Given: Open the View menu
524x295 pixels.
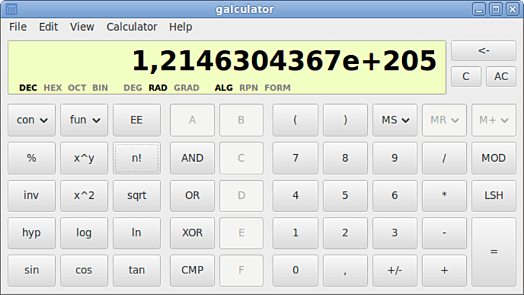Looking at the screenshot, I should (x=82, y=27).
